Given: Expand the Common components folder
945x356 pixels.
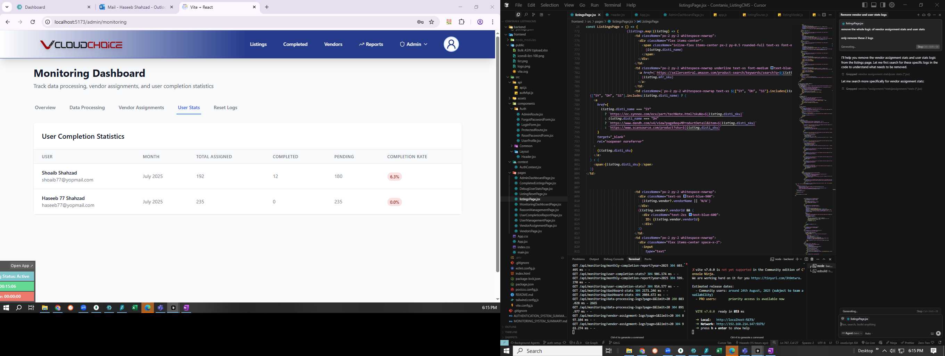Looking at the screenshot, I should (x=526, y=146).
